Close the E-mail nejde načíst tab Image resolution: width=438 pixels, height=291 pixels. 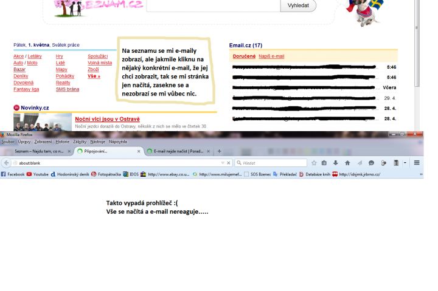pos(208,151)
